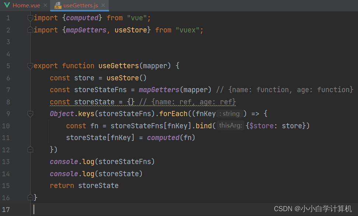Screen dimensions: 358x216
Task: Click the JS file icon on useGetters.js tab
Action: pyautogui.click(x=58, y=5)
